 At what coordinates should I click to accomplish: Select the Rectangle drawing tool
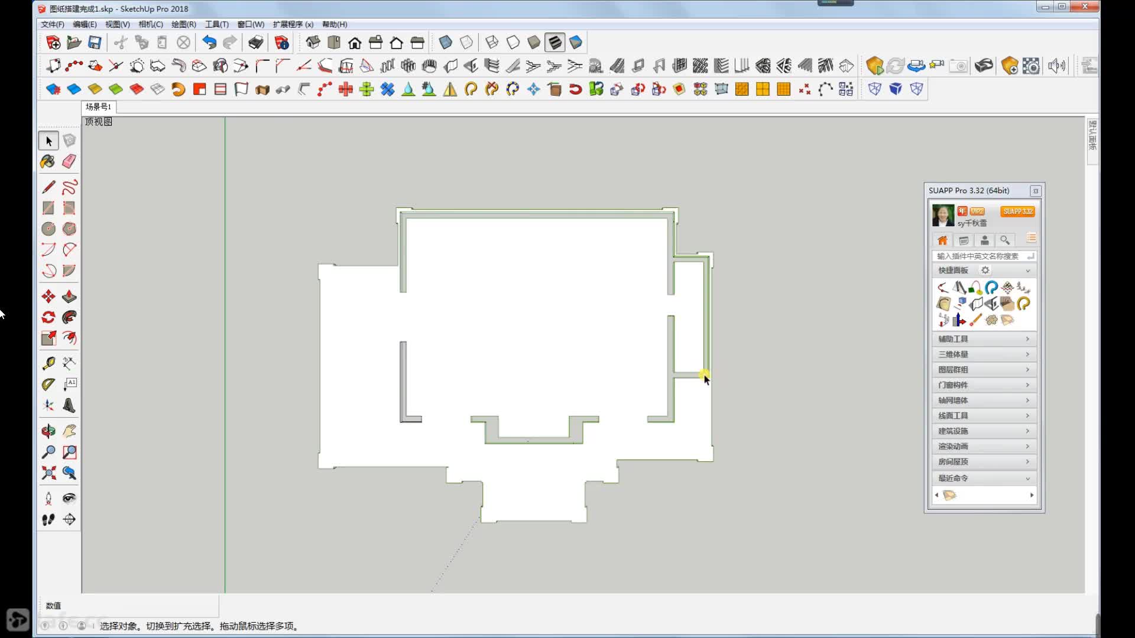click(48, 208)
